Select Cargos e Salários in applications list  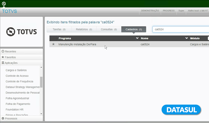pyautogui.click(x=16, y=70)
